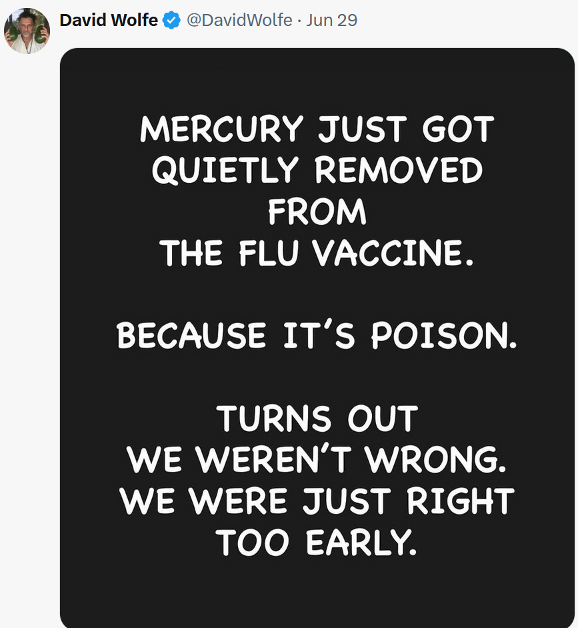Click 'WE WERE JUST RIGHT' text line

317,501
